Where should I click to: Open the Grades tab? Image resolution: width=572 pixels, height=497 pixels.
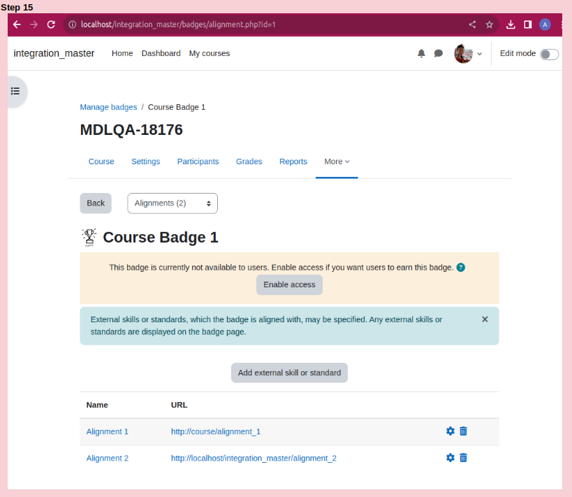point(249,161)
